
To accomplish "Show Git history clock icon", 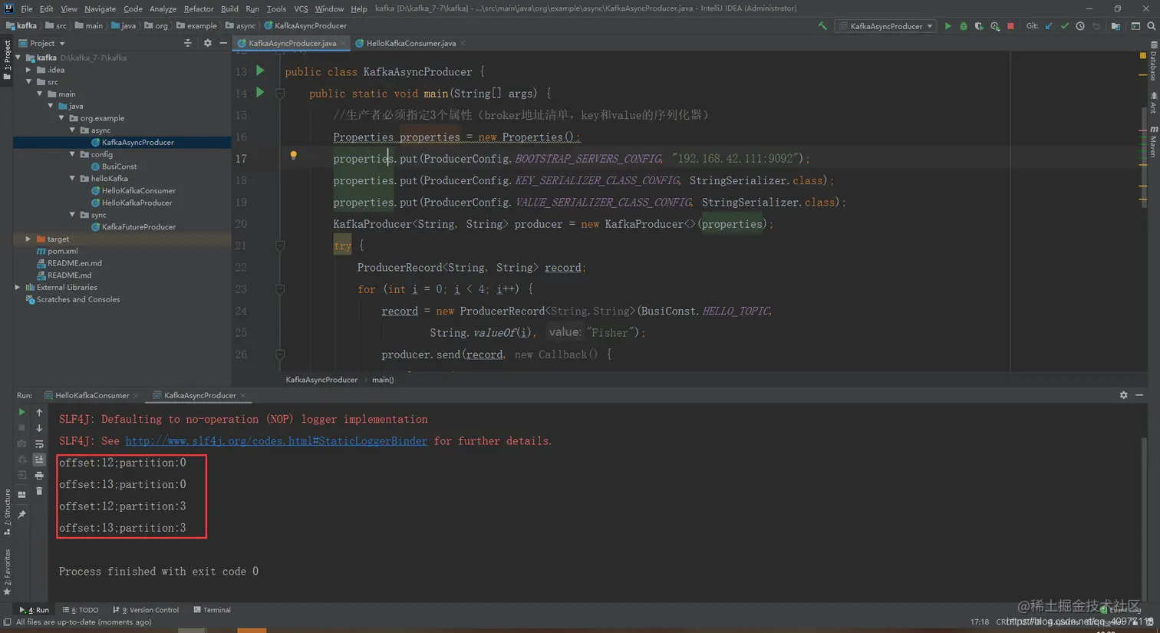I will 1080,26.
